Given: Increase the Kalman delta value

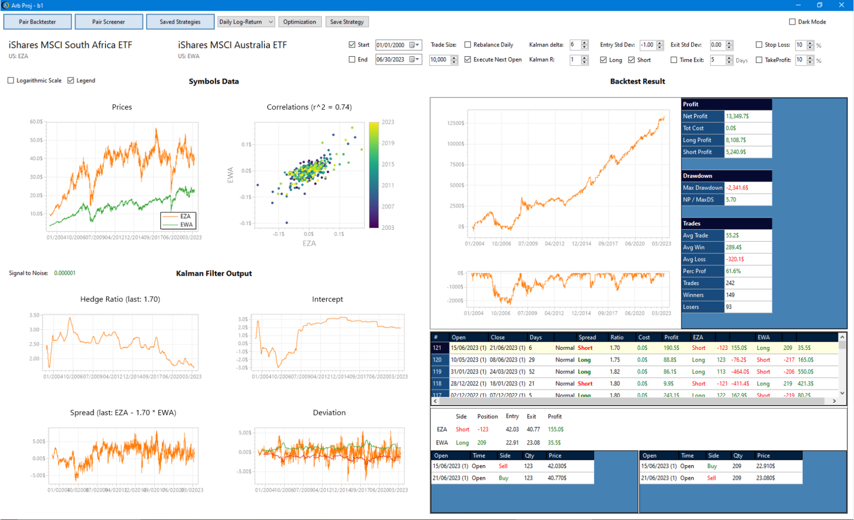Looking at the screenshot, I should point(585,43).
